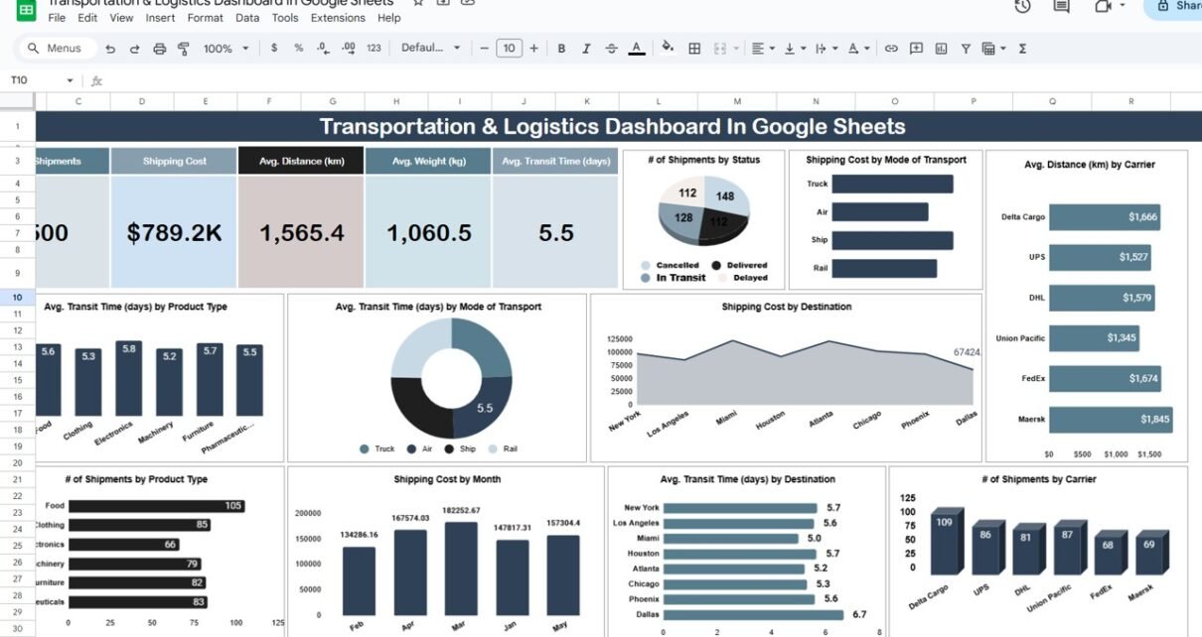Select the Shipping Cost by Month chart

tap(446, 552)
